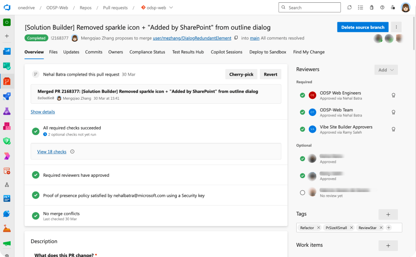The width and height of the screenshot is (416, 257).
Task: Switch to the Commits tab
Action: (94, 52)
